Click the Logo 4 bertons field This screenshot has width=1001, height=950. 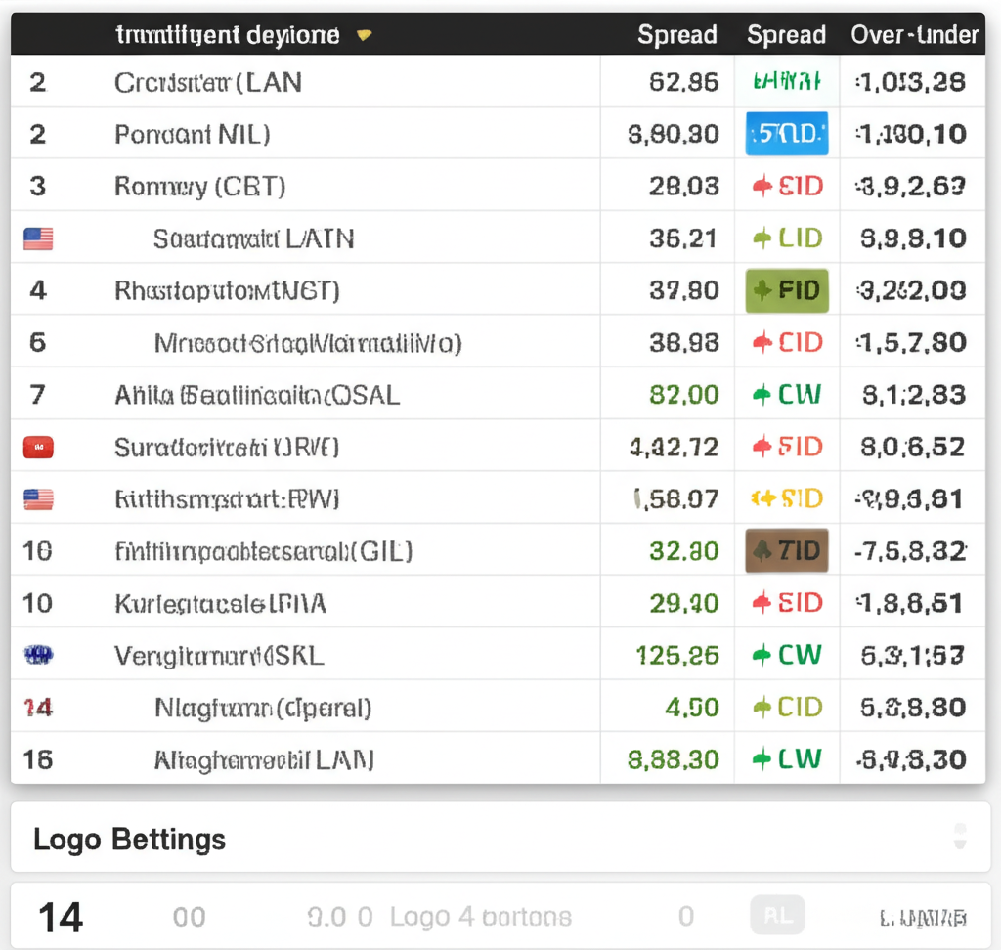(x=480, y=917)
